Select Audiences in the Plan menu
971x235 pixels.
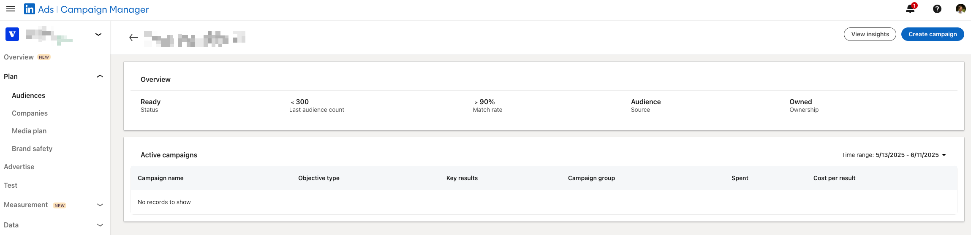click(28, 95)
